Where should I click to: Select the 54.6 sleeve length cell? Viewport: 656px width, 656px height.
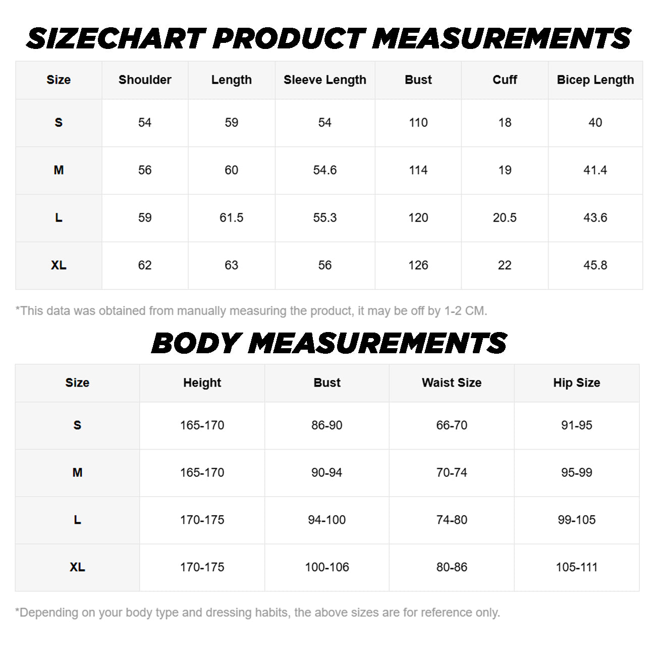(x=324, y=170)
